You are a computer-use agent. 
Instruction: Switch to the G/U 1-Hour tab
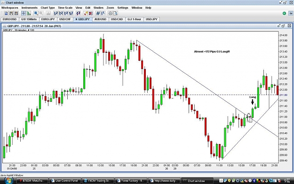tap(134, 19)
